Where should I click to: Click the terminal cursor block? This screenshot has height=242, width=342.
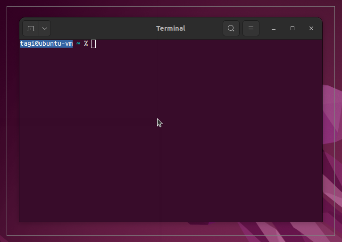coord(93,44)
